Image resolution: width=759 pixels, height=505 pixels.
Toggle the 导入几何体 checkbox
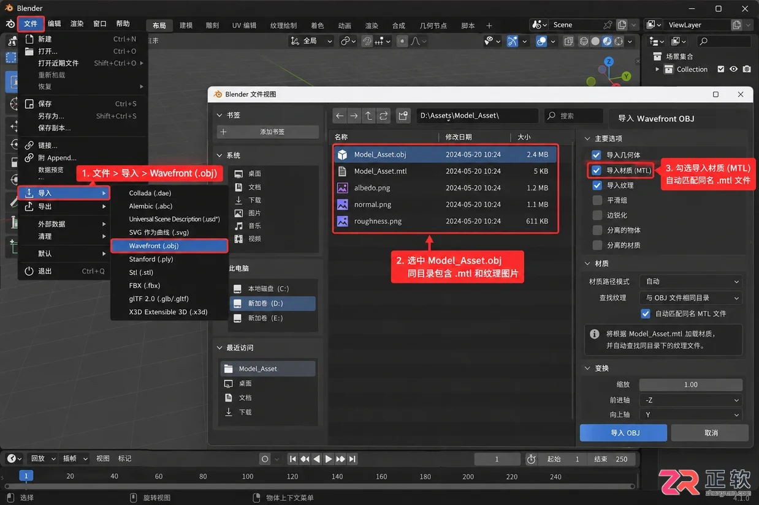point(597,155)
